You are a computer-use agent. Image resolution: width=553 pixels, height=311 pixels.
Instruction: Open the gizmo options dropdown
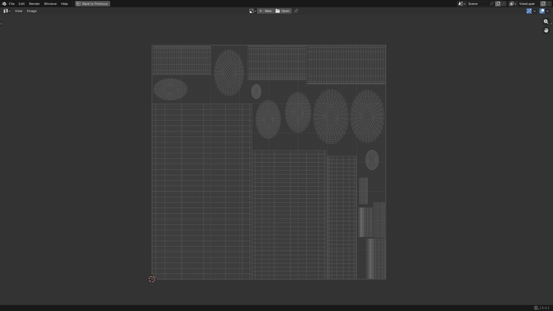[x=535, y=11]
